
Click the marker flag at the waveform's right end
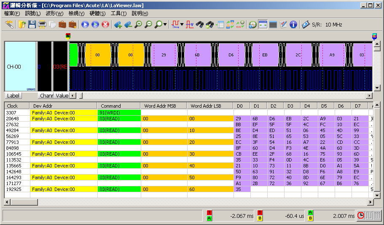[x=374, y=37]
